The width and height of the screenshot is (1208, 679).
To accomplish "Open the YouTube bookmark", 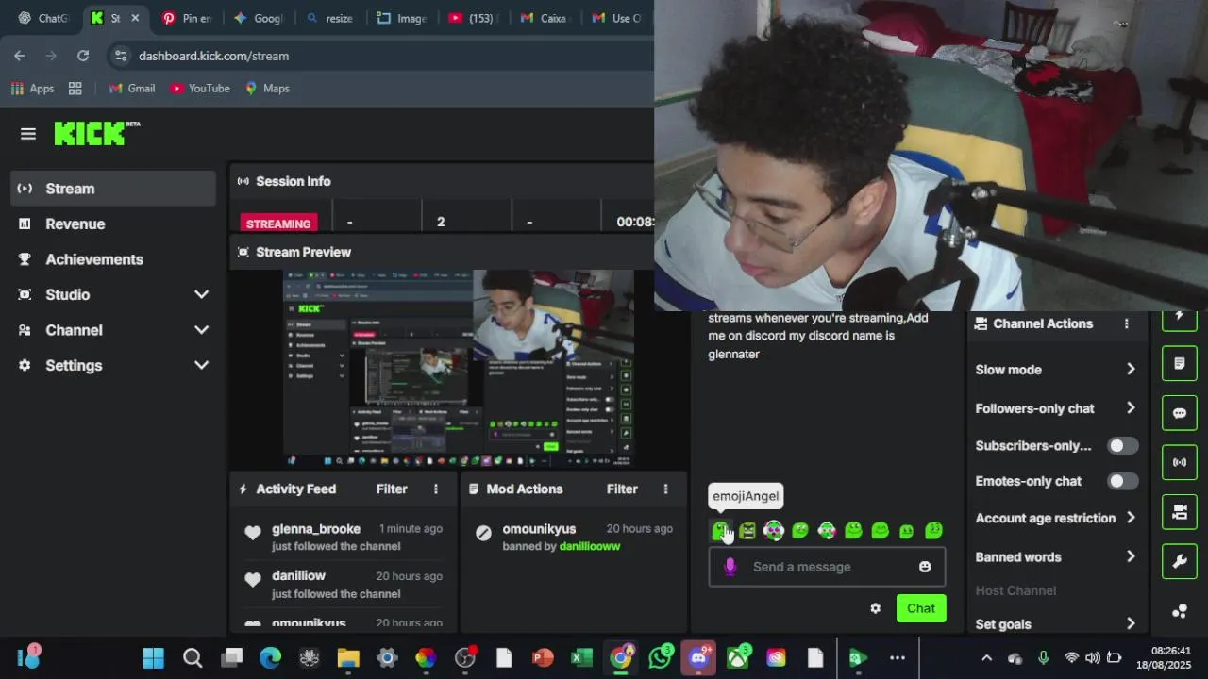I will tap(200, 88).
